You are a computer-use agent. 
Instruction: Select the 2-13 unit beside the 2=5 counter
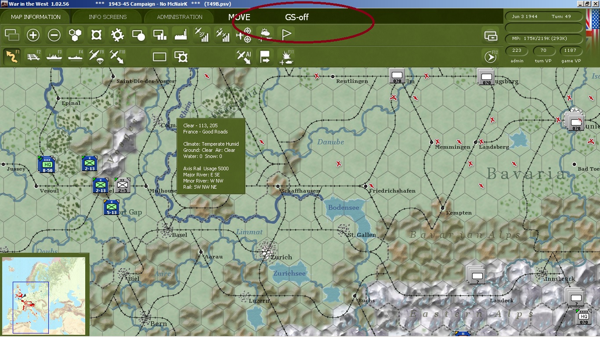(101, 186)
